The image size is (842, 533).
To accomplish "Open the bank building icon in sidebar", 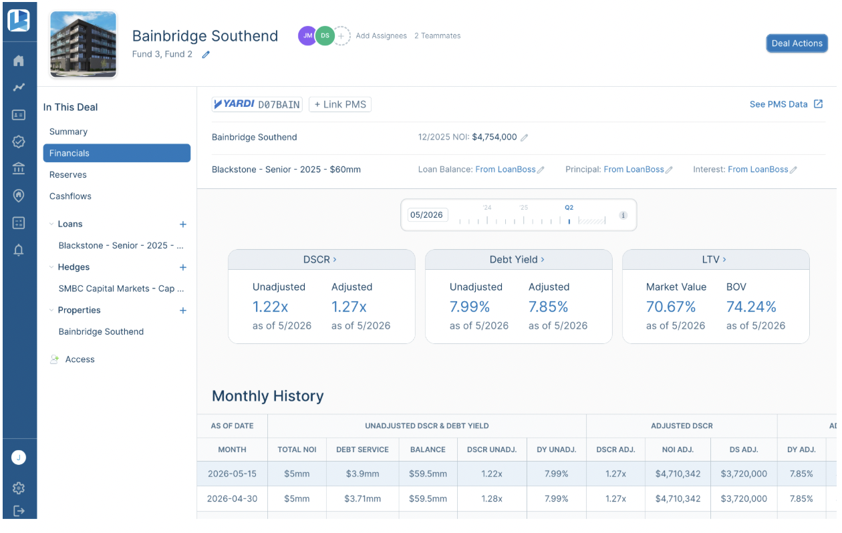I will tap(19, 168).
